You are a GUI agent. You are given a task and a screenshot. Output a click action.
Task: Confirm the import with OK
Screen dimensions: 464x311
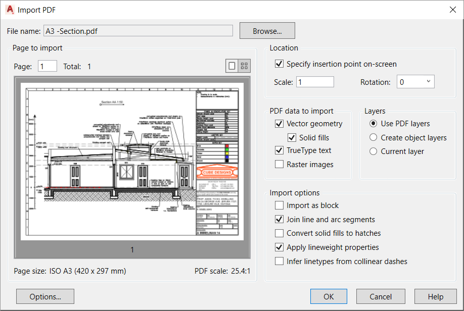coord(329,296)
